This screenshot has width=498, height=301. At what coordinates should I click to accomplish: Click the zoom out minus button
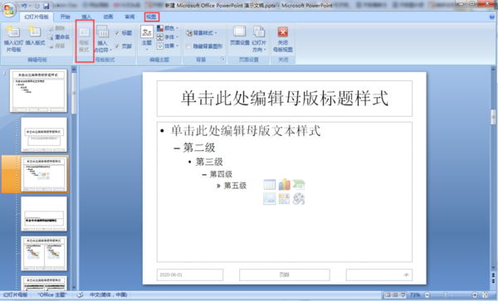427,295
